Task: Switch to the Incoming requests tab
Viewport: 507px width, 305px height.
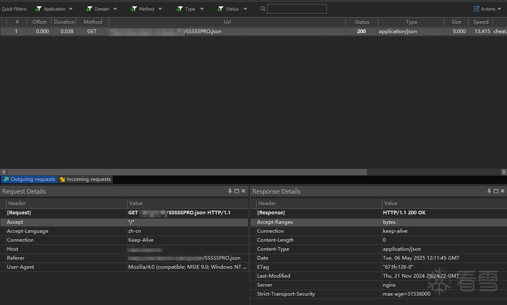Action: tap(85, 179)
